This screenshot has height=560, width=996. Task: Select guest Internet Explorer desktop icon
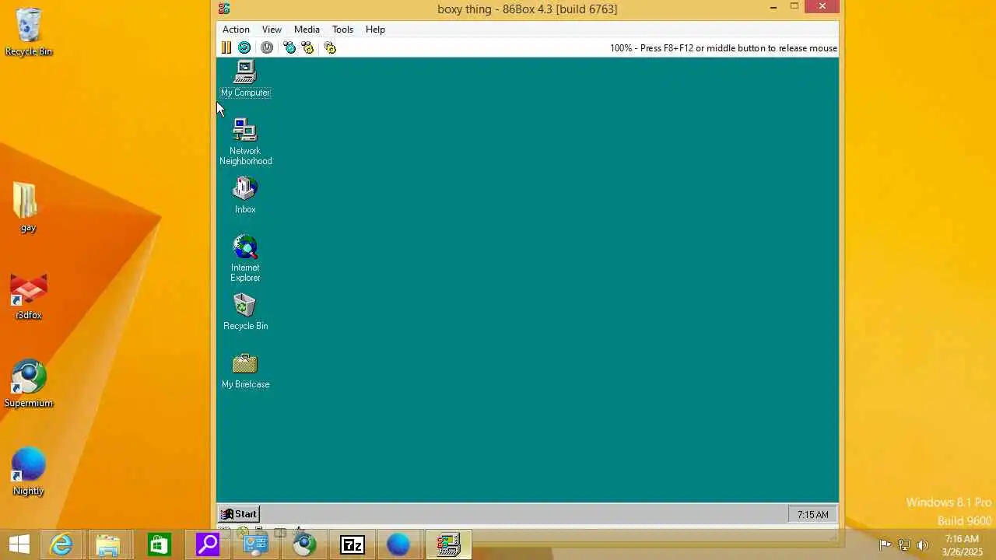point(245,259)
